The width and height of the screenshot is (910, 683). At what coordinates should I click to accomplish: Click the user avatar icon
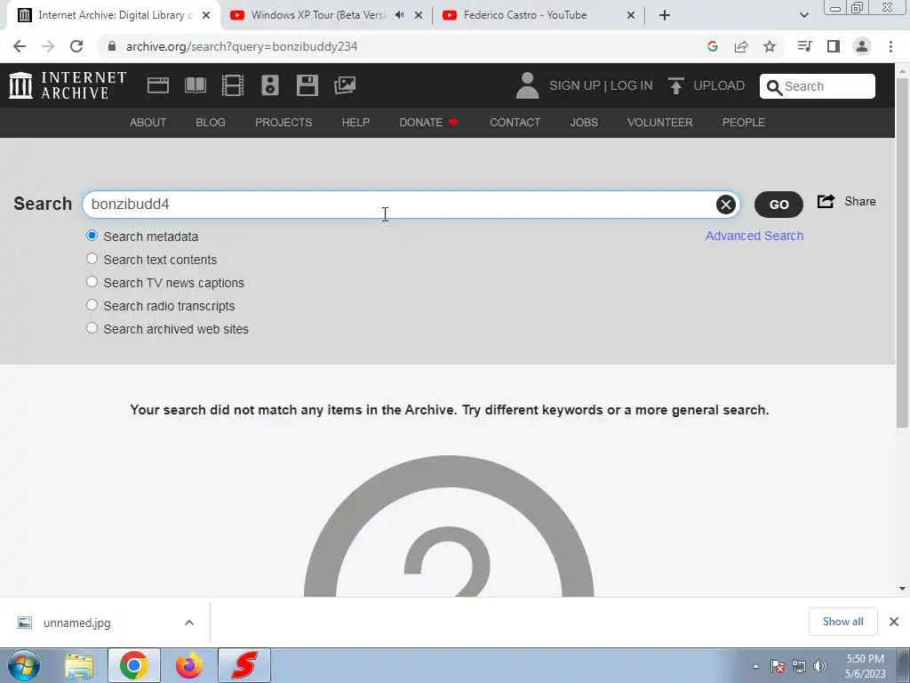(x=527, y=85)
